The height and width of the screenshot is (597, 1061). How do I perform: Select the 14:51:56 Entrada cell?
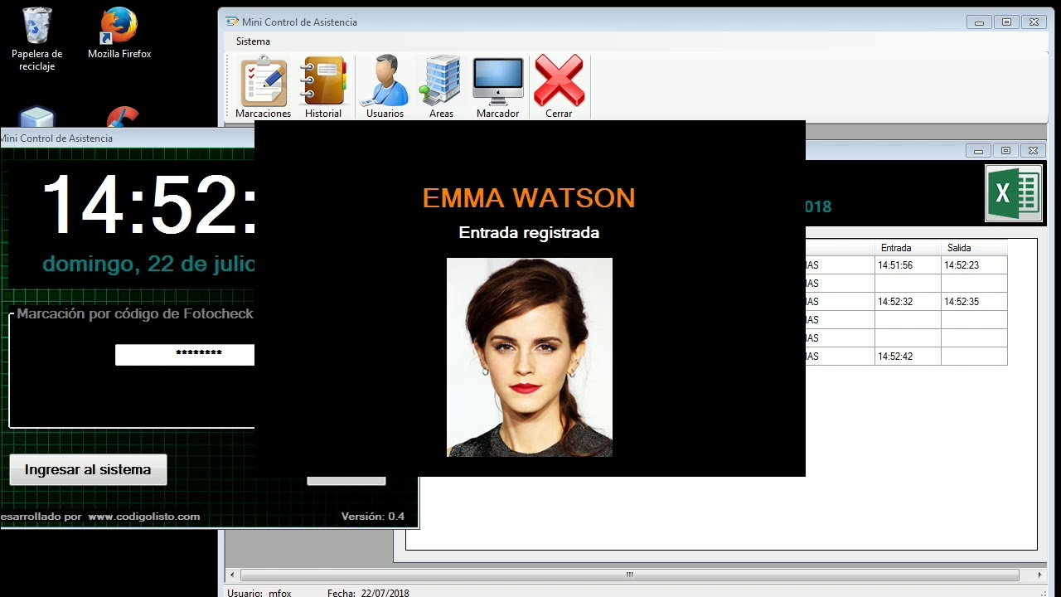point(908,265)
